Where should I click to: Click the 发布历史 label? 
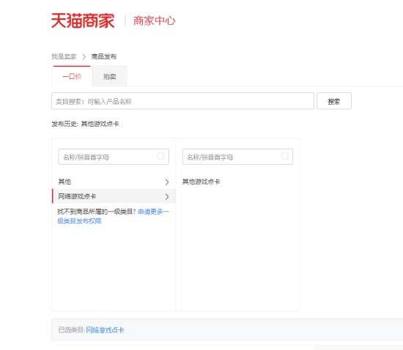pos(64,124)
